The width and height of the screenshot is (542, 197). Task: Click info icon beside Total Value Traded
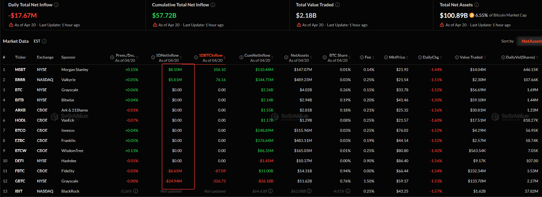coord(337,5)
